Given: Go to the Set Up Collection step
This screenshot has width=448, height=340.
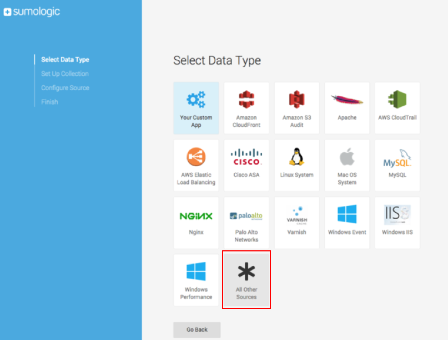Looking at the screenshot, I should pos(65,74).
